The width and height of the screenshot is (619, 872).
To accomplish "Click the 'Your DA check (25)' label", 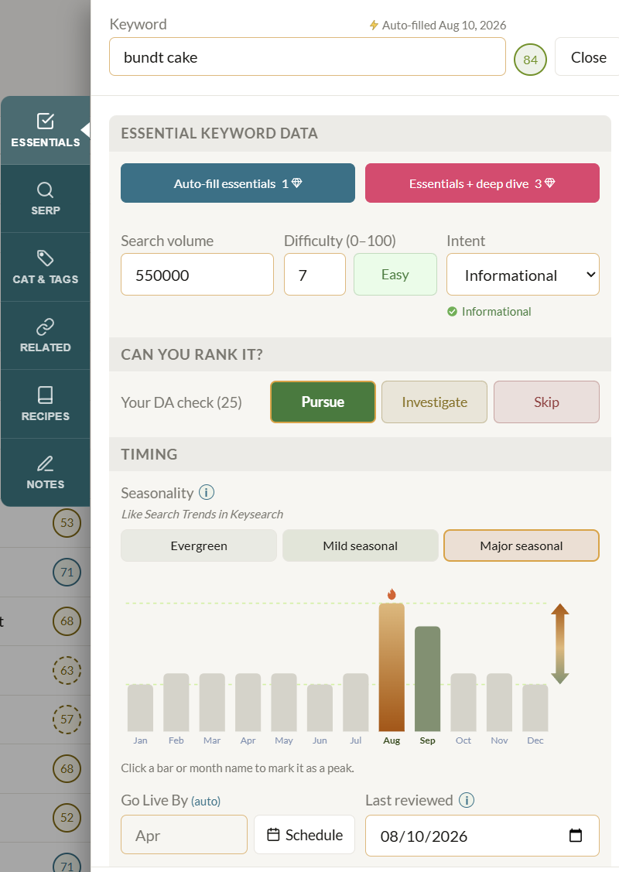I will pos(181,402).
